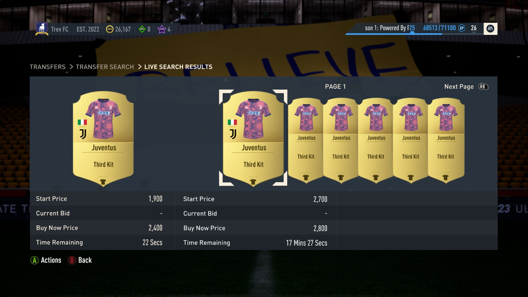Click the 2,800 Buy Now Price row

255,228
